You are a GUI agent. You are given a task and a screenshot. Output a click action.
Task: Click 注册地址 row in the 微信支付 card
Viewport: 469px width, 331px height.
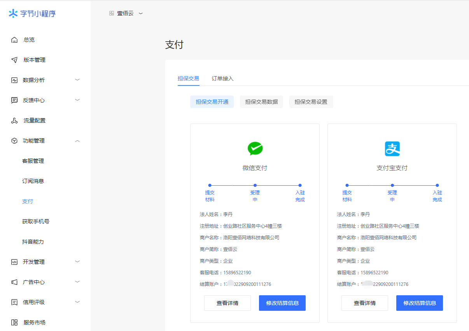[241, 226]
